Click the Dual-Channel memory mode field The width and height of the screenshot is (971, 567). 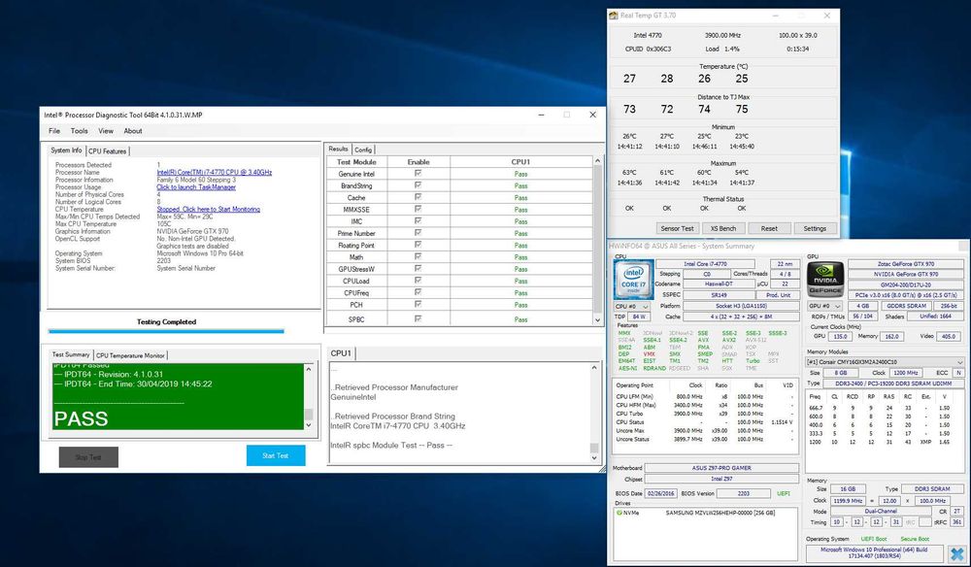coord(881,512)
